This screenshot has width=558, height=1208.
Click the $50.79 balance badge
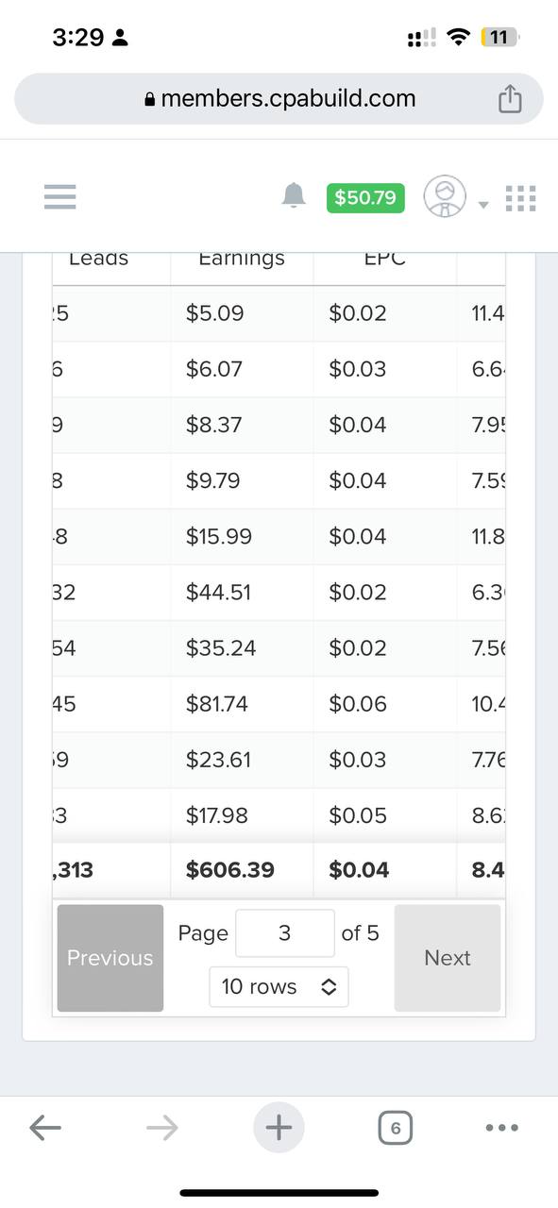point(365,197)
